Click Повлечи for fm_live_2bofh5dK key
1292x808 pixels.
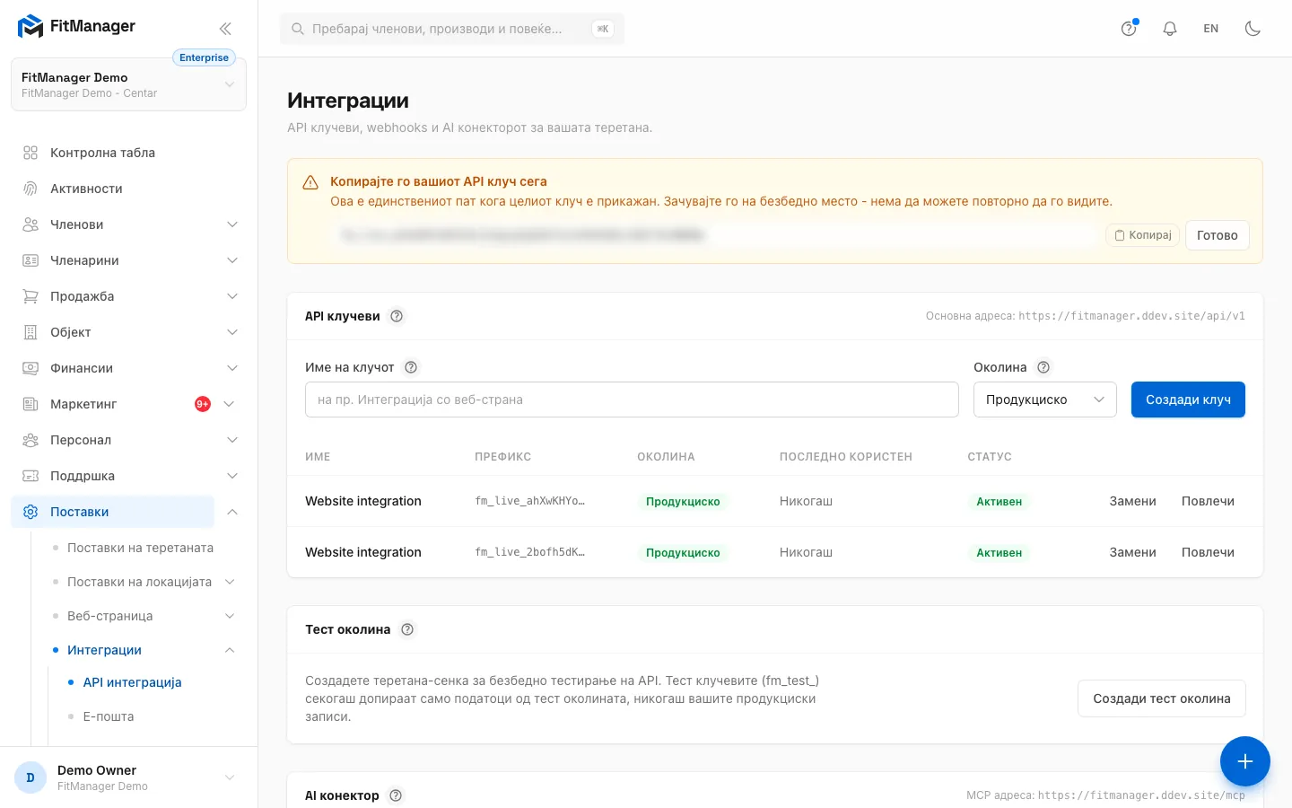click(x=1208, y=552)
